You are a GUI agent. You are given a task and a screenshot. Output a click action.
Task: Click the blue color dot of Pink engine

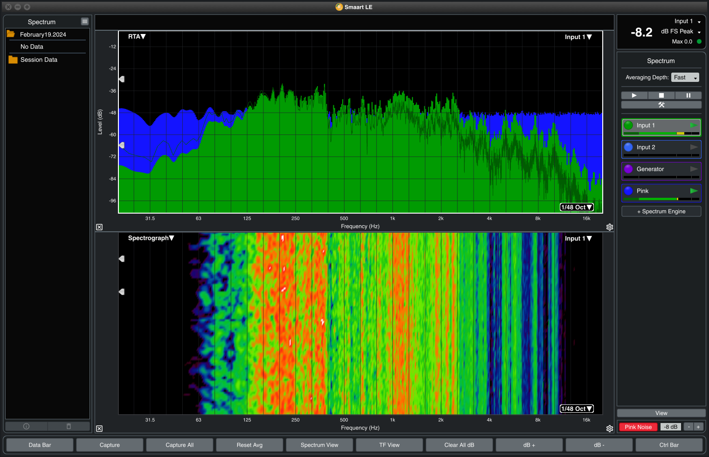tap(628, 191)
